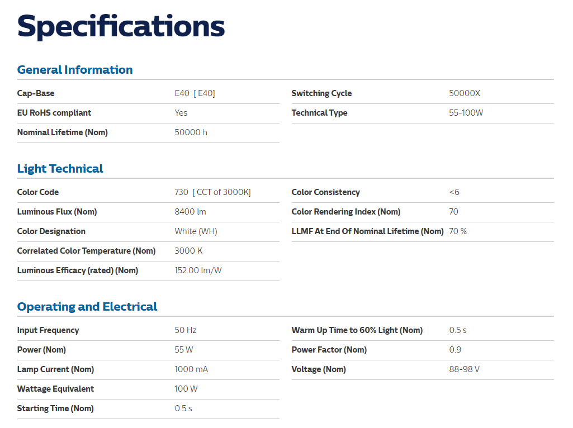Click the Cap-Base label
The image size is (573, 428).
(36, 93)
